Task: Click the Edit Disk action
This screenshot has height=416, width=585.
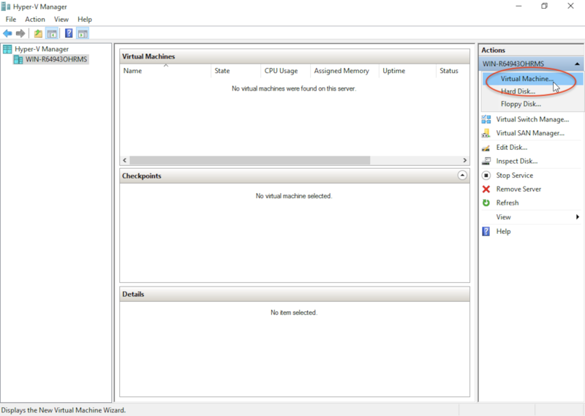Action: 511,148
